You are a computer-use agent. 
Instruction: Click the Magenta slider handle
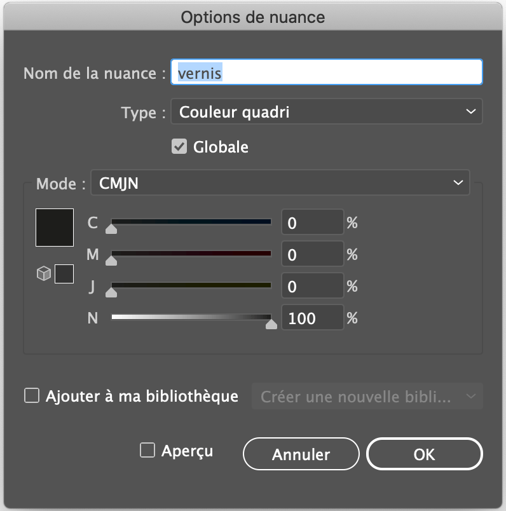point(111,261)
